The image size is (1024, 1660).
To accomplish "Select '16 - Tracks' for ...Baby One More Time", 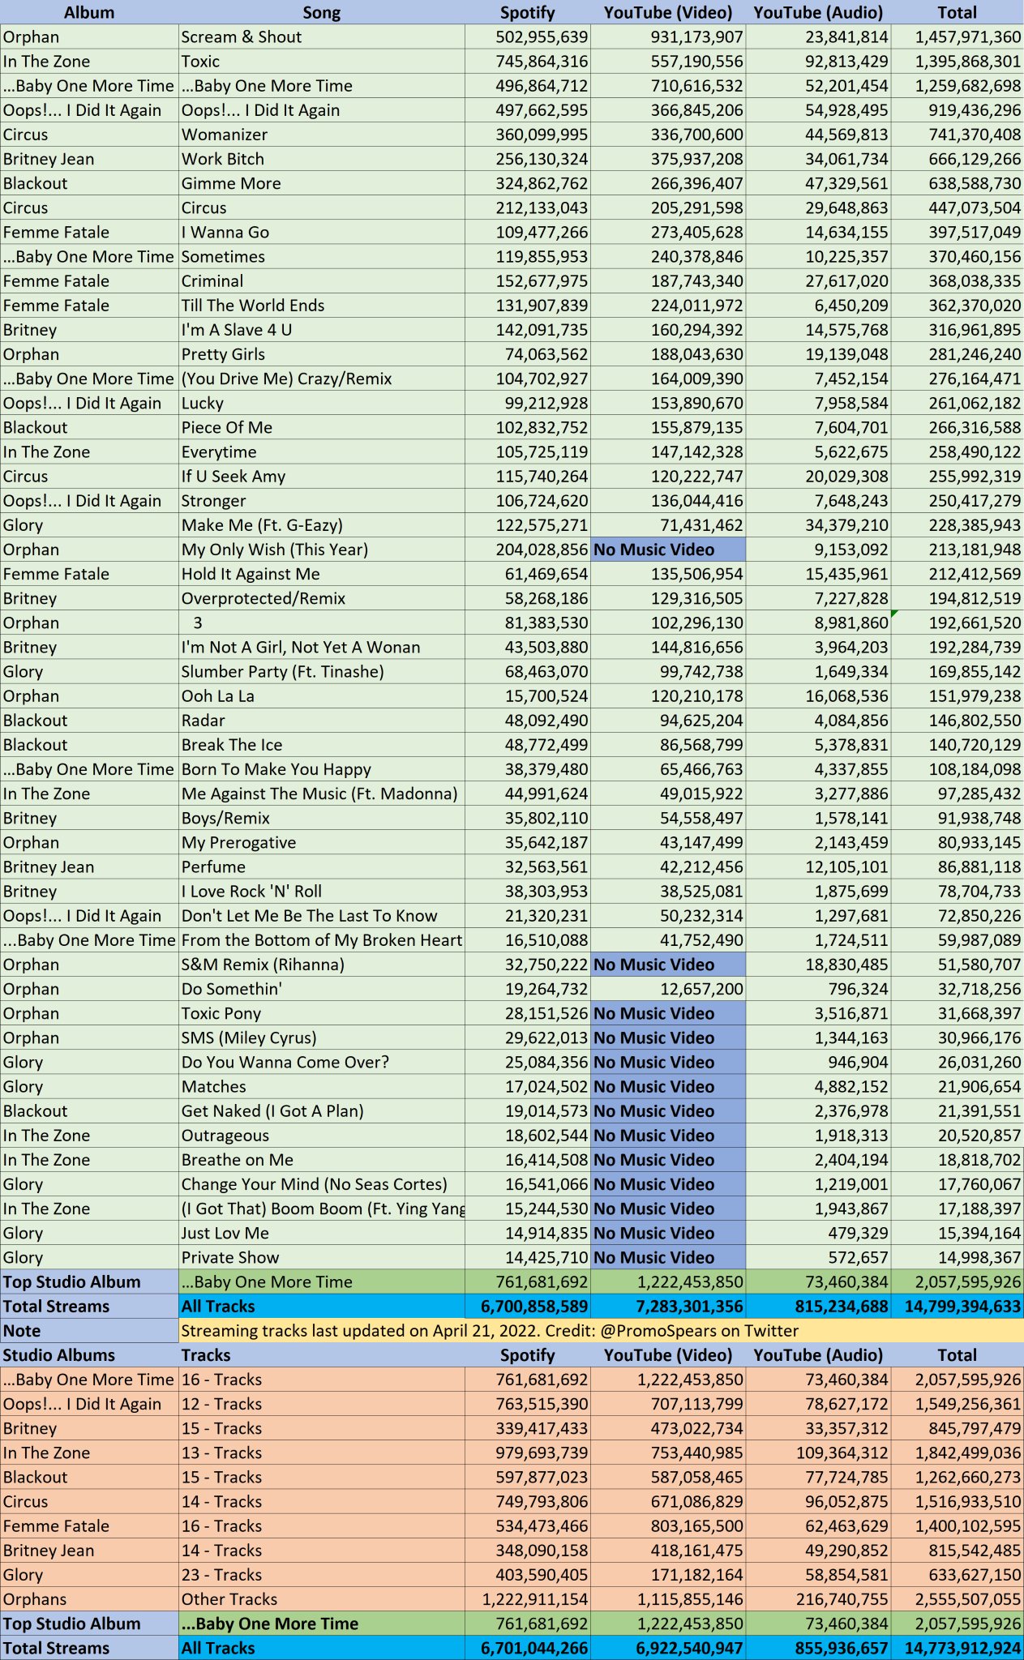I will point(322,1379).
